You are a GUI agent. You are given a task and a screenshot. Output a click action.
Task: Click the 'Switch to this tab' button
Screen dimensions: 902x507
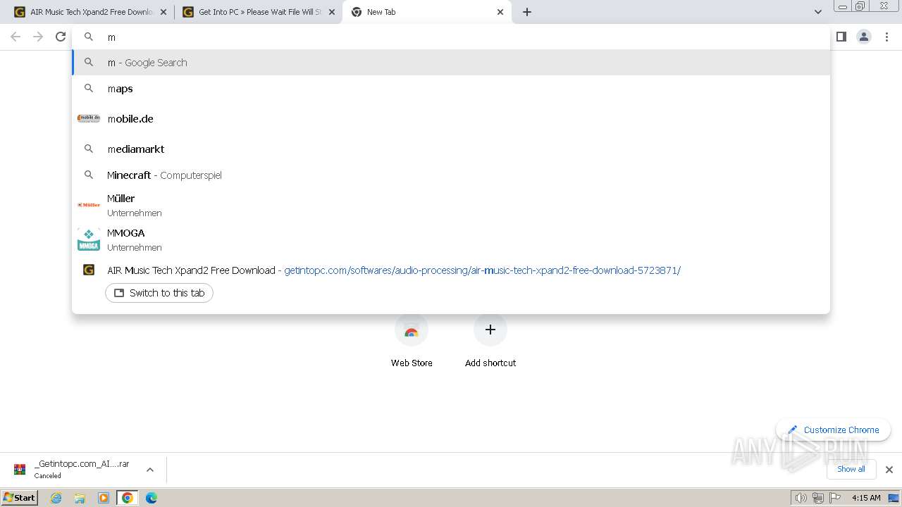pos(159,293)
